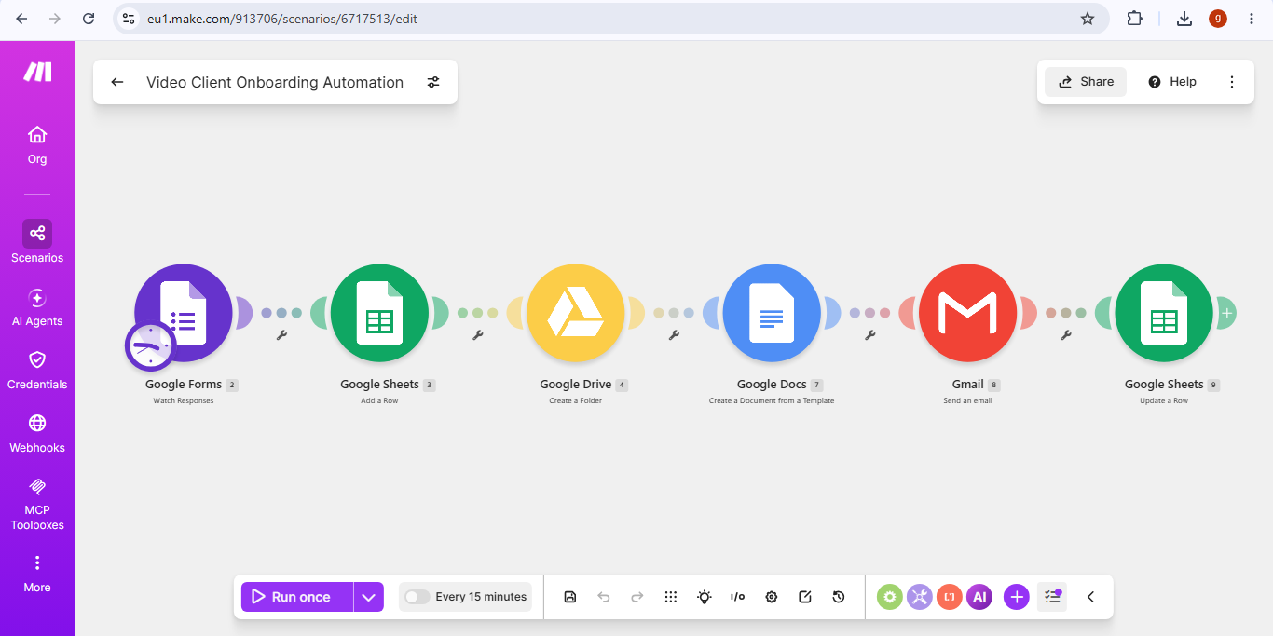Save the scenario with the disk icon
Image resolution: width=1273 pixels, height=636 pixels.
tap(570, 597)
